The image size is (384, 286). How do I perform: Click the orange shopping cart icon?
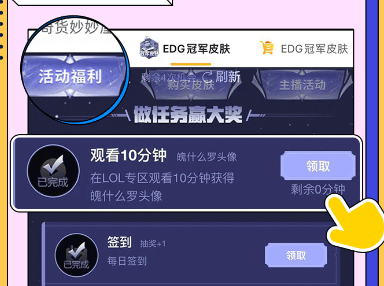267,48
